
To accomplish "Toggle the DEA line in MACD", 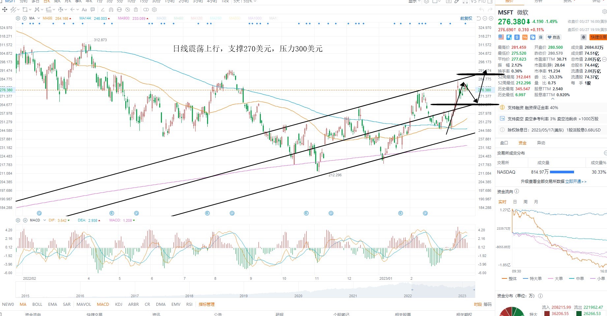I will [89, 220].
